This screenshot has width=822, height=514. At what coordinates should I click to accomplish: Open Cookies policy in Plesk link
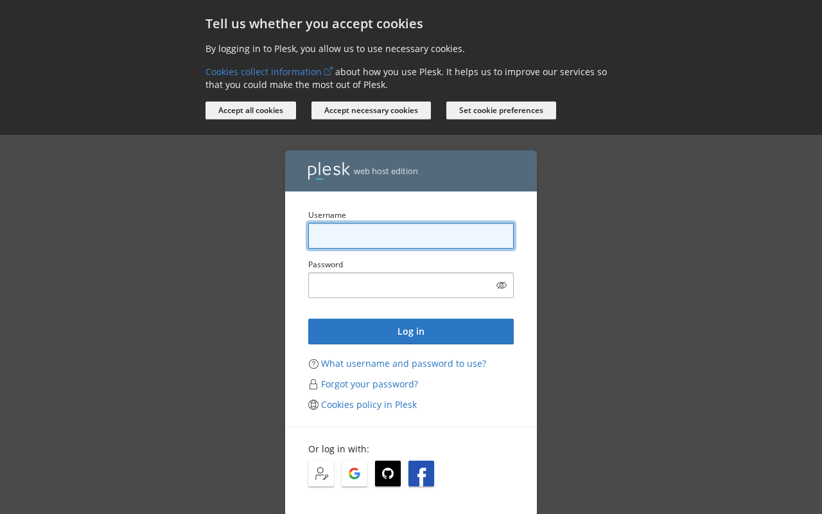point(369,405)
